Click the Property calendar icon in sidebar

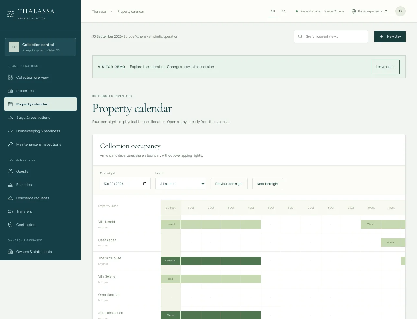pos(10,104)
